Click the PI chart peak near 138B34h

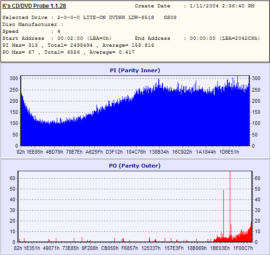pyautogui.click(x=159, y=80)
